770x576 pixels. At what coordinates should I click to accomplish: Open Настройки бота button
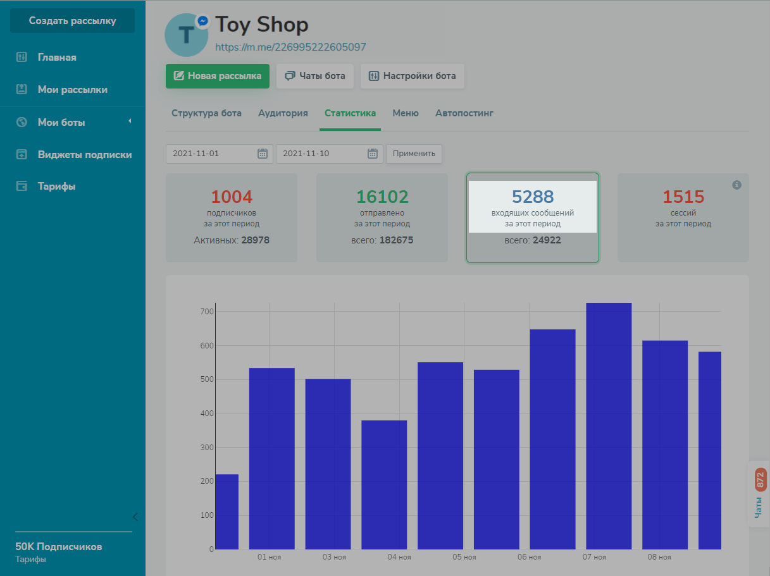pos(412,76)
